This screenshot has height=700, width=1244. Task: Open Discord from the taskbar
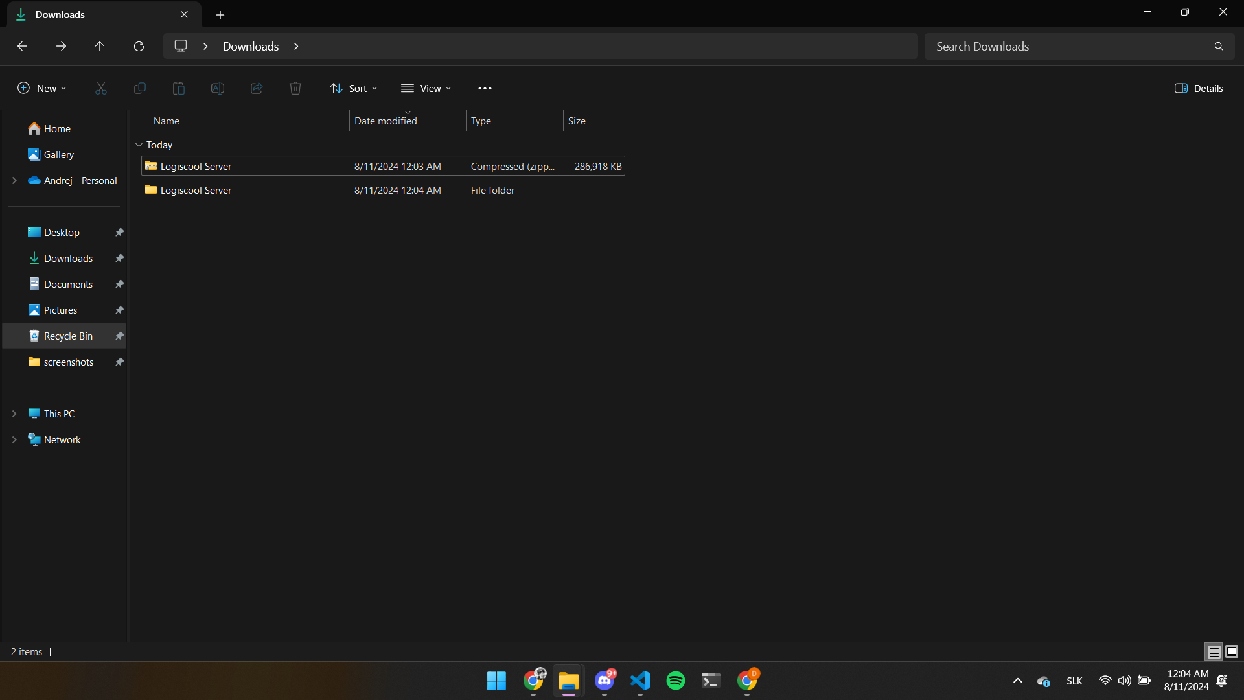605,681
